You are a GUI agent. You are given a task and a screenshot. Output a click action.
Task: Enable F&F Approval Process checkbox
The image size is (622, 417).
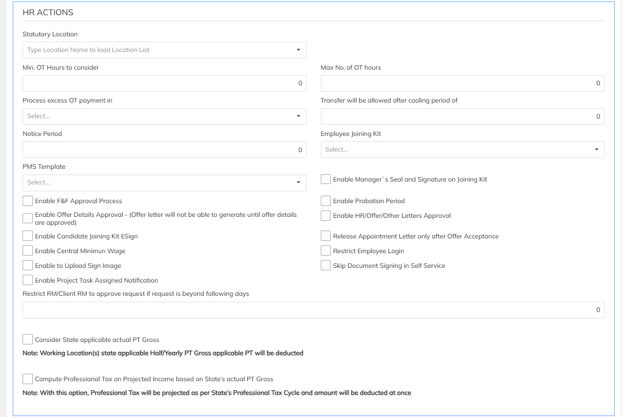(28, 201)
